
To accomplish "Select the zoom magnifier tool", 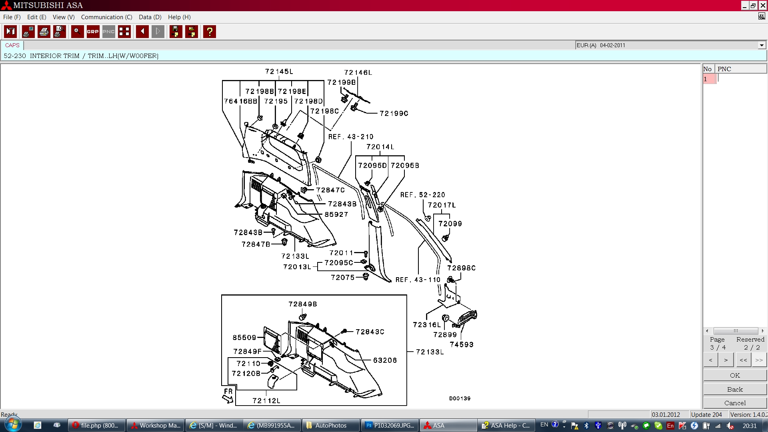I will click(x=77, y=32).
